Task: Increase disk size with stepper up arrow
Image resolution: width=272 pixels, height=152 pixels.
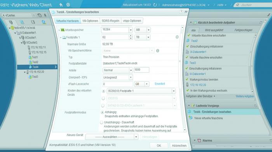Action: (131, 36)
